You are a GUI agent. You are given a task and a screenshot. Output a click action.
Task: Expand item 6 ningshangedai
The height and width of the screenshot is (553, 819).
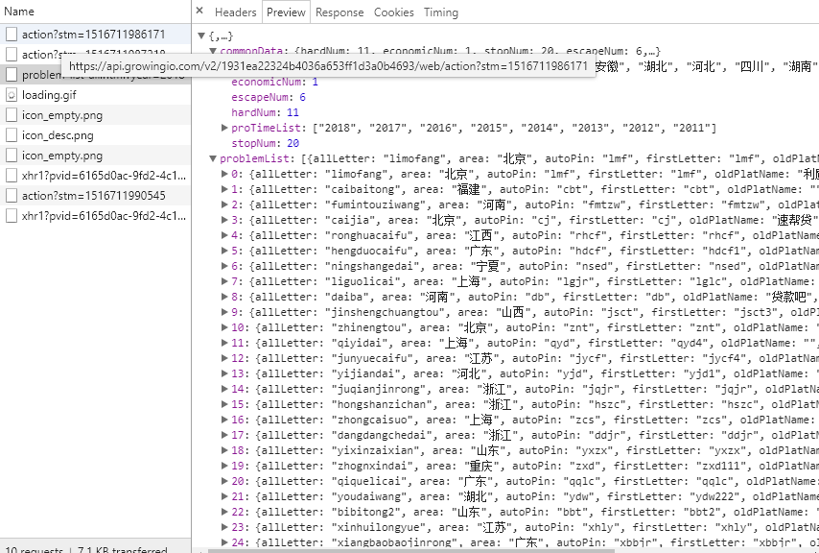point(224,266)
